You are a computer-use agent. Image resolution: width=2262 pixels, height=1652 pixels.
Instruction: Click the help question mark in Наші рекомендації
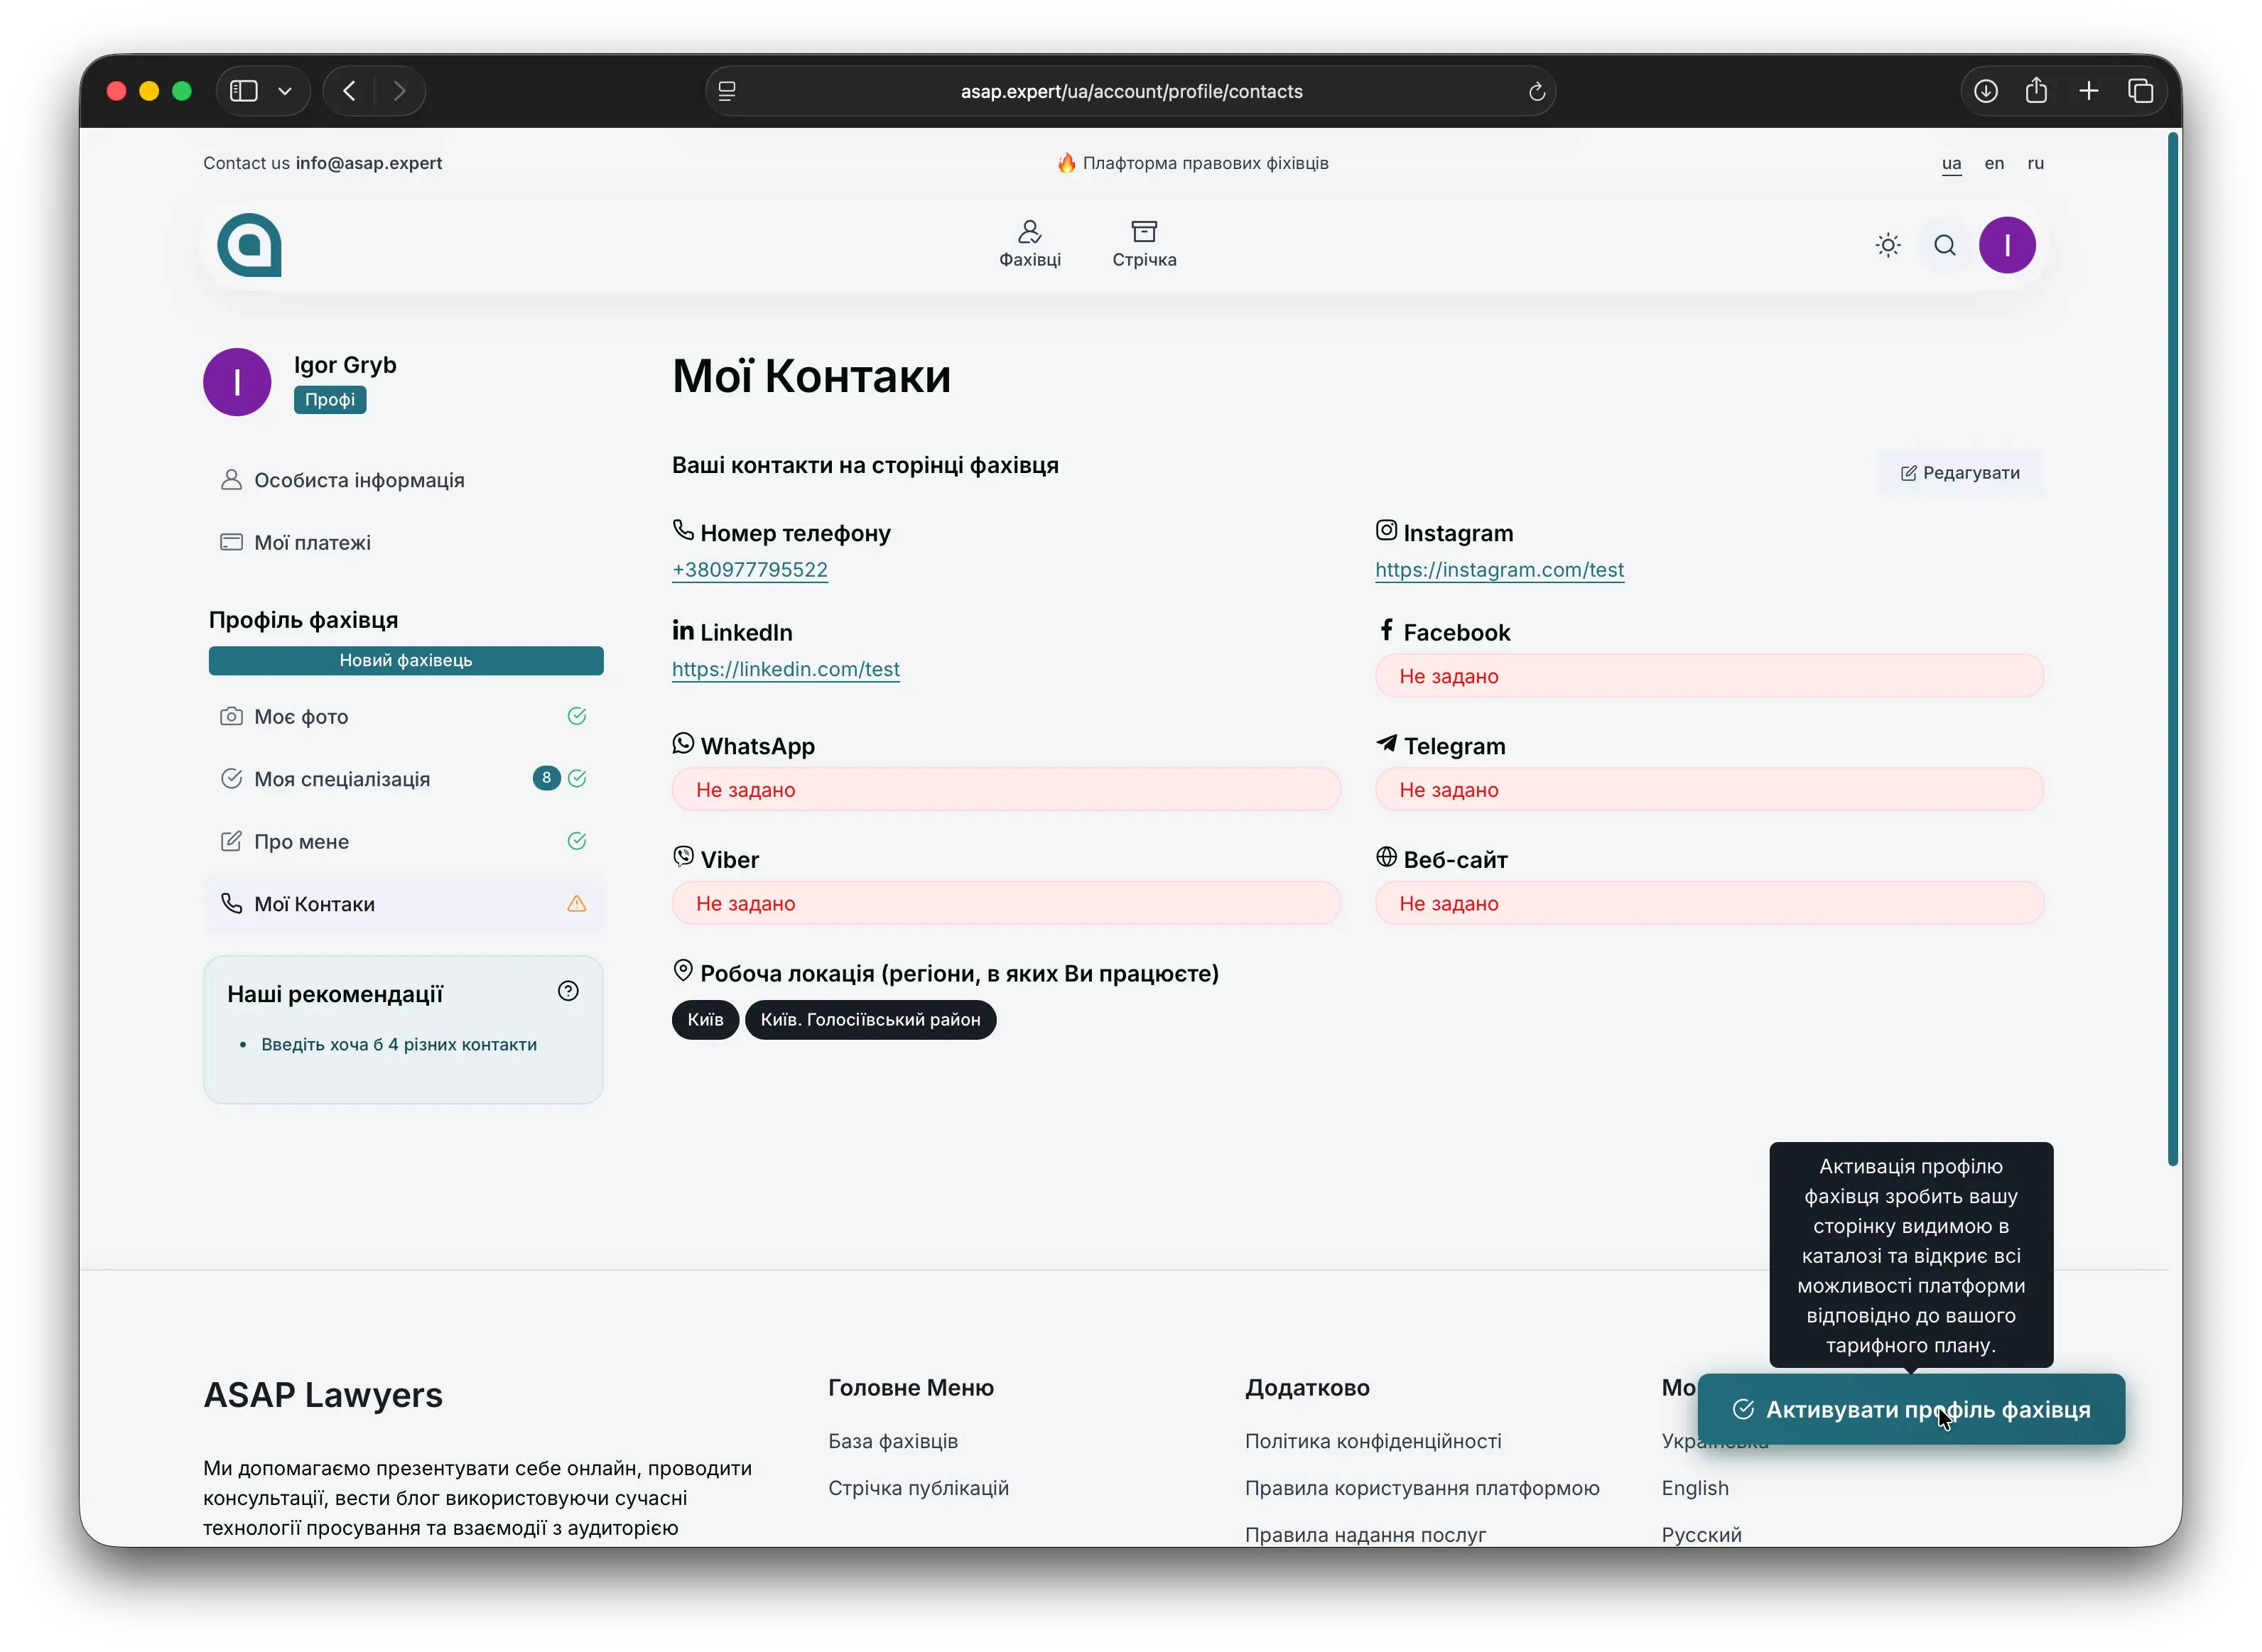[x=568, y=991]
